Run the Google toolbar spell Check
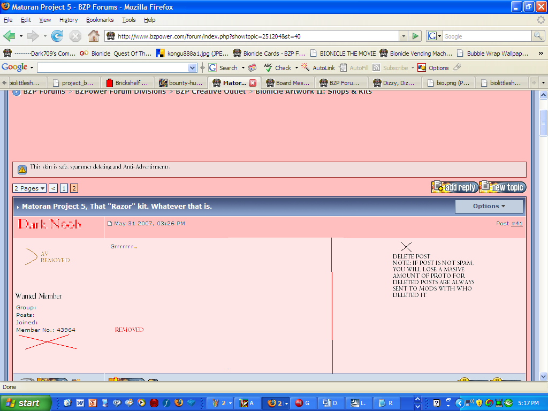Screen dimensions: 548x411 coord(278,68)
